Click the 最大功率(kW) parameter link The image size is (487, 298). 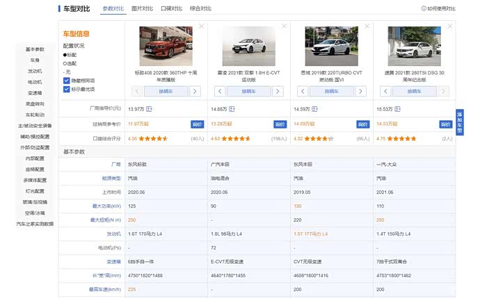tap(106, 206)
